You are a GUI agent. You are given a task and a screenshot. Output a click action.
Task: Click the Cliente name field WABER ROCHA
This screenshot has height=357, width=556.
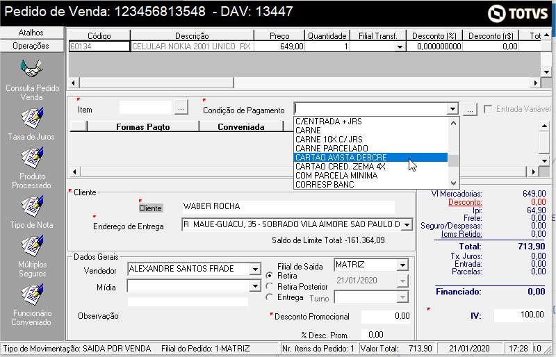(x=288, y=207)
